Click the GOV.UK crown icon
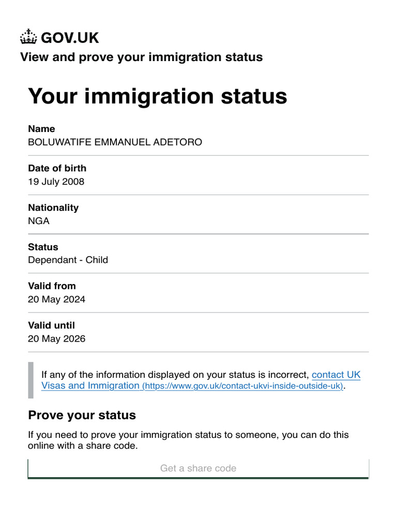The image size is (397, 530). (28, 37)
